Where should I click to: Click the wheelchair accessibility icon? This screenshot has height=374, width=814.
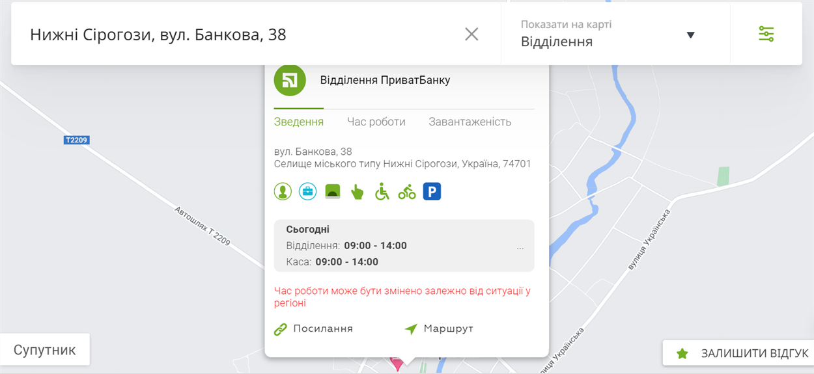(382, 191)
